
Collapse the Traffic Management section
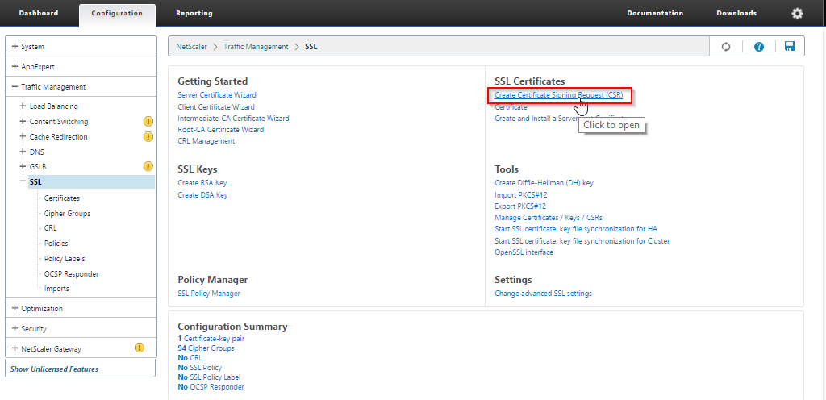click(x=15, y=87)
